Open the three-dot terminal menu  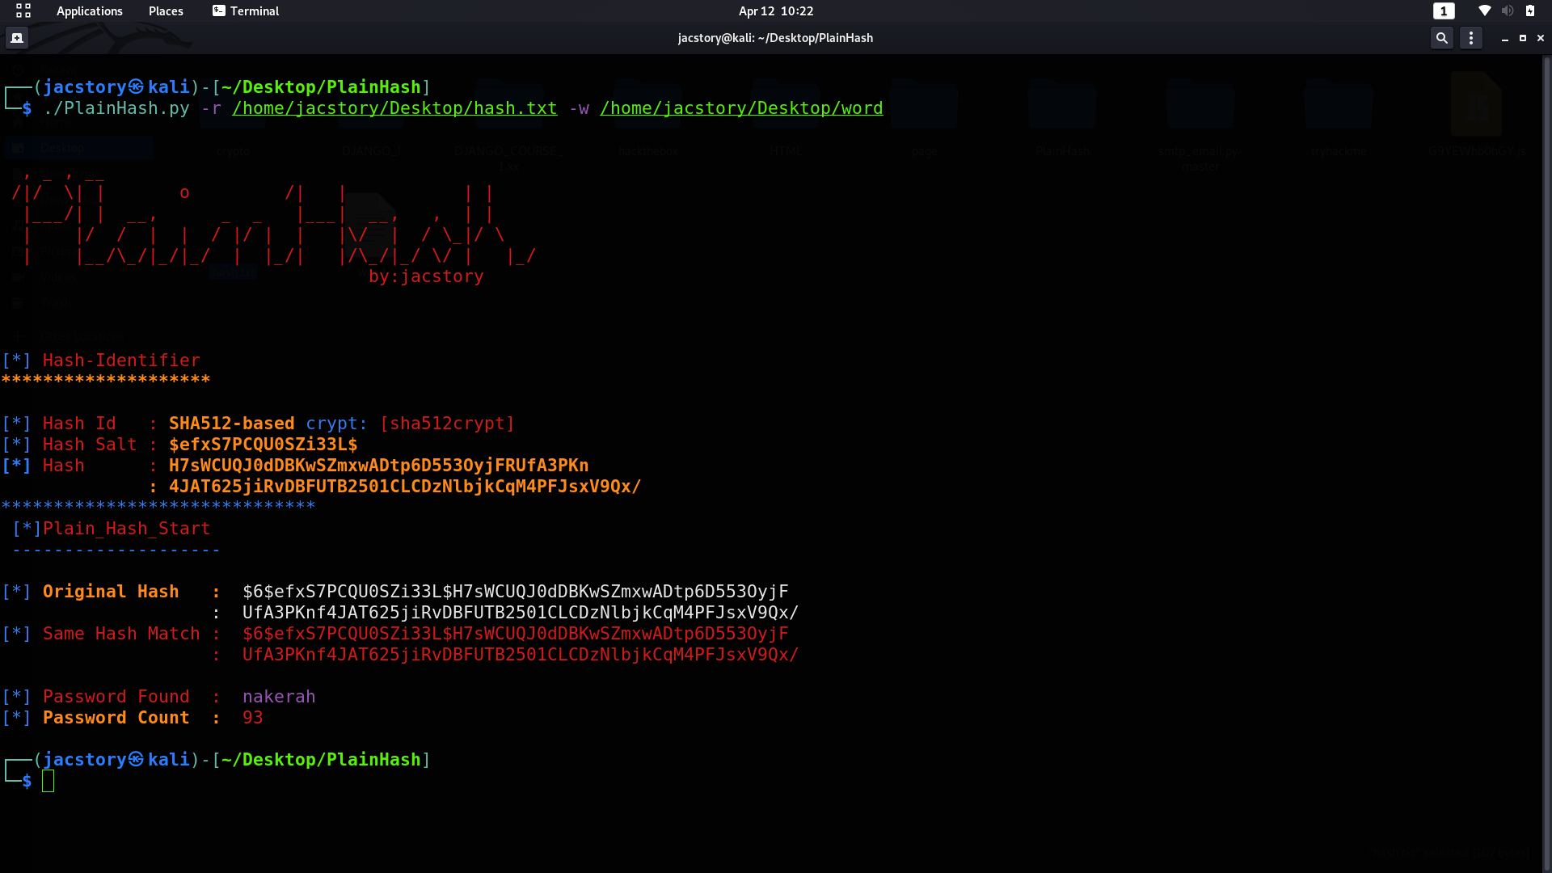coord(1471,38)
